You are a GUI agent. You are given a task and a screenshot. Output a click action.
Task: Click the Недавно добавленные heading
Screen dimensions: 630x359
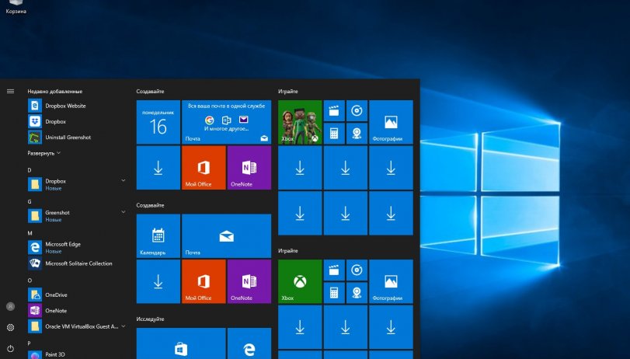(55, 92)
